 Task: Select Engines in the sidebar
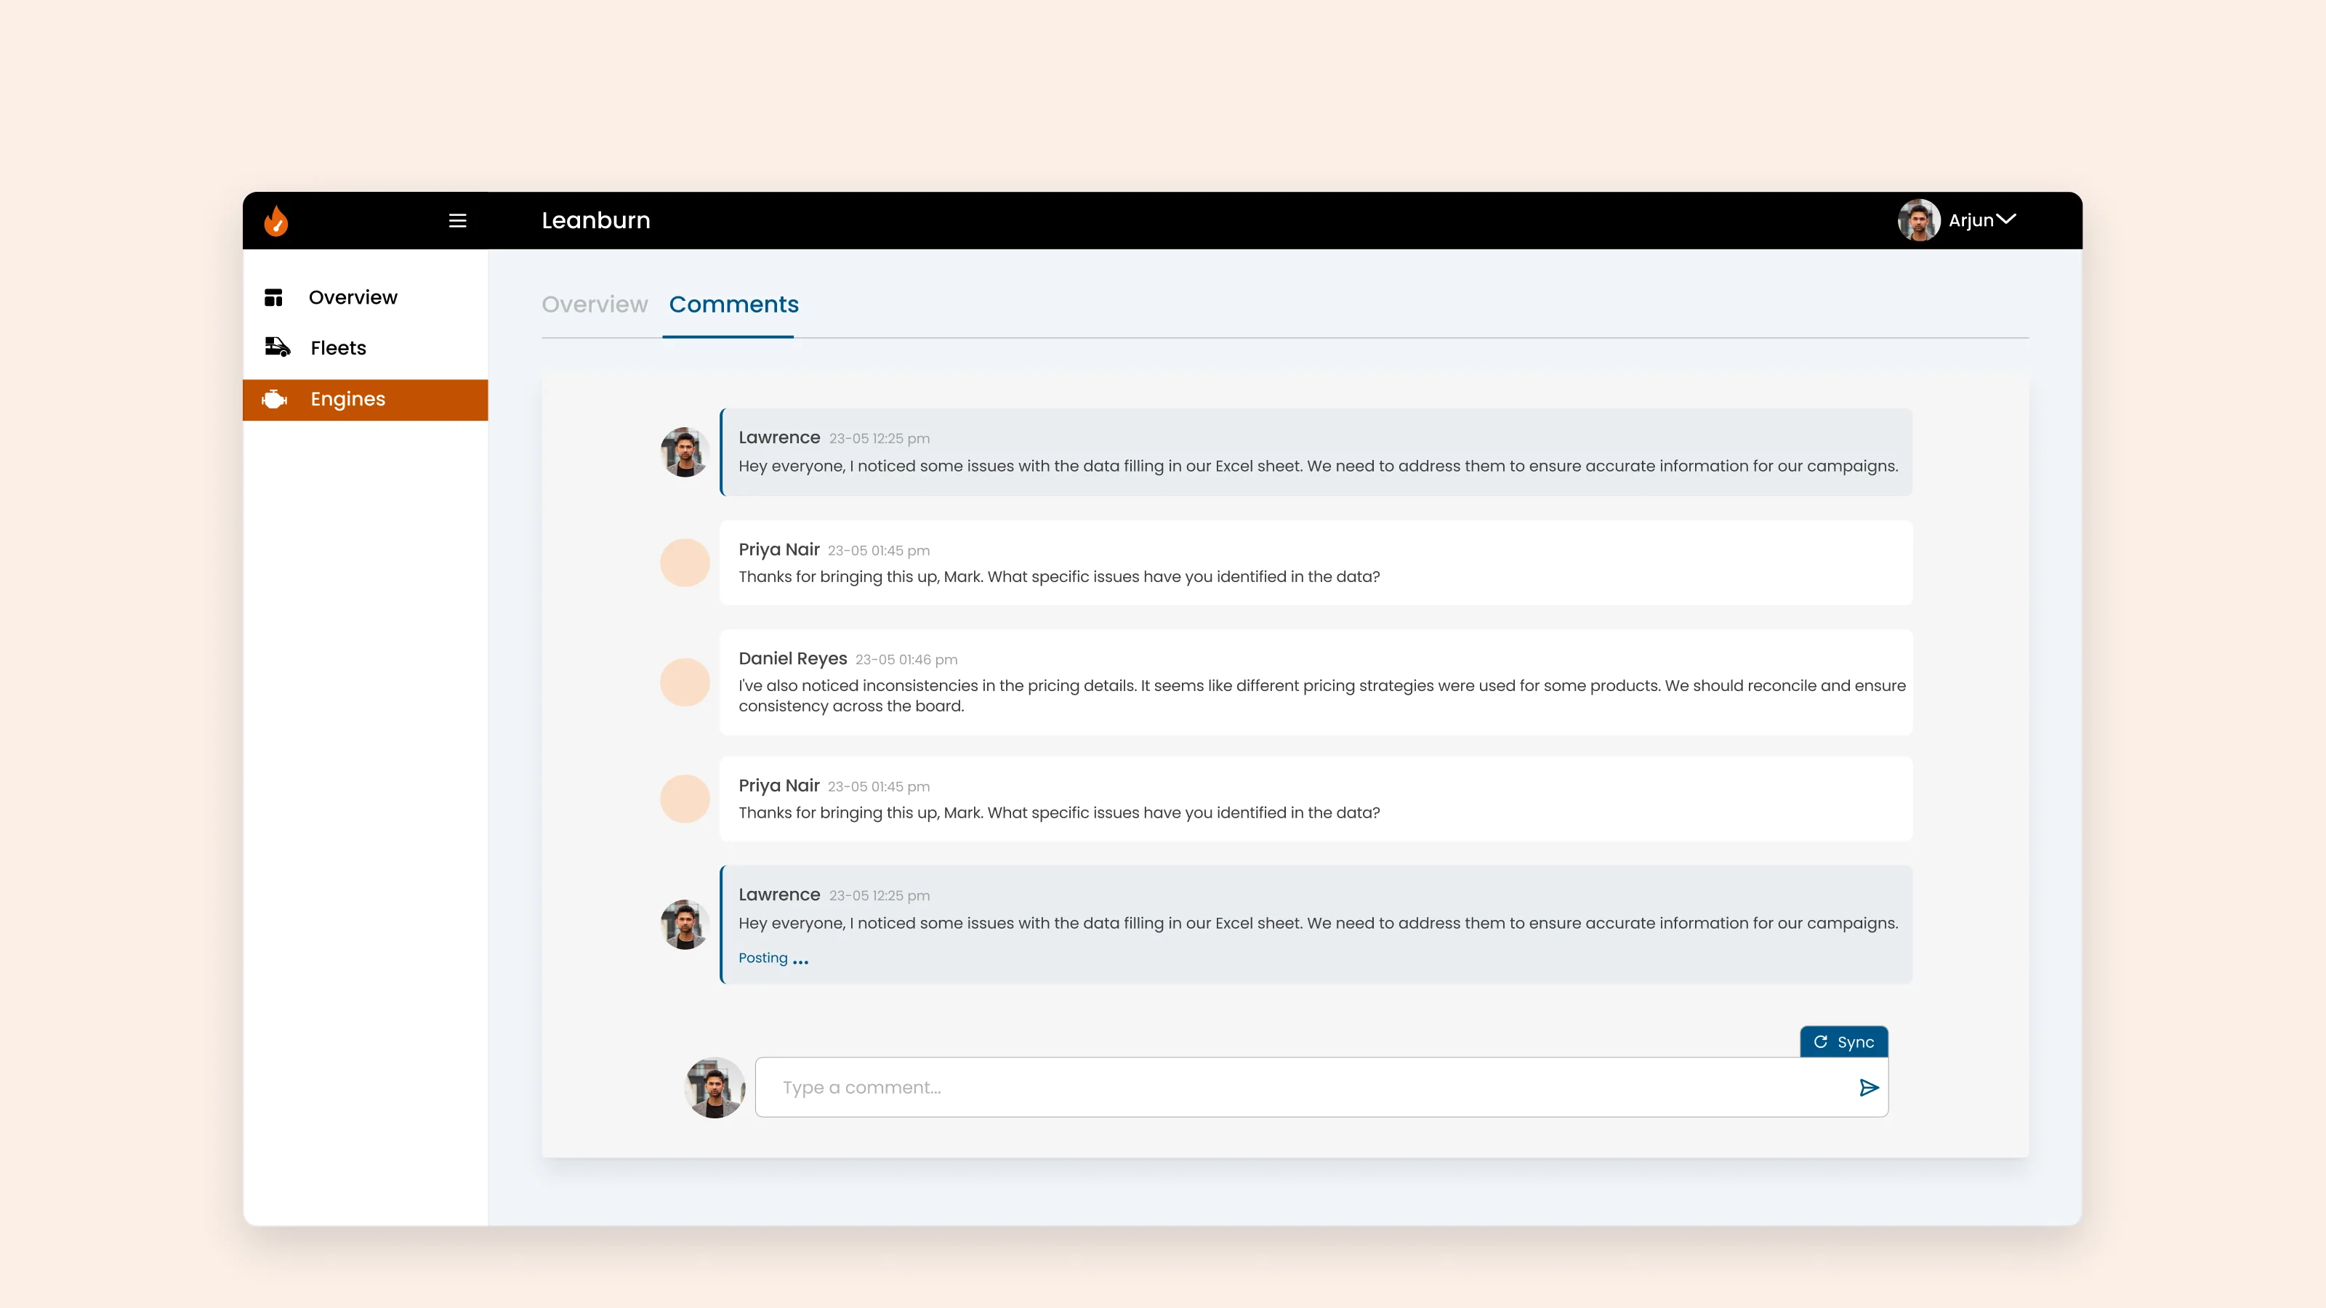tap(365, 400)
